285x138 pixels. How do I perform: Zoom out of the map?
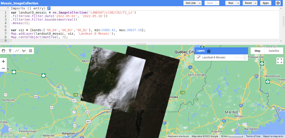(x=3, y=68)
